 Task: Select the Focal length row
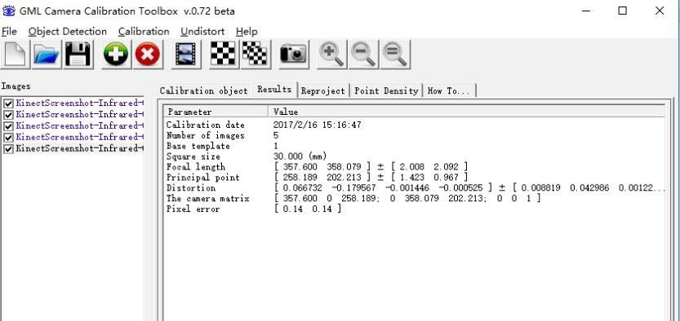(x=415, y=166)
